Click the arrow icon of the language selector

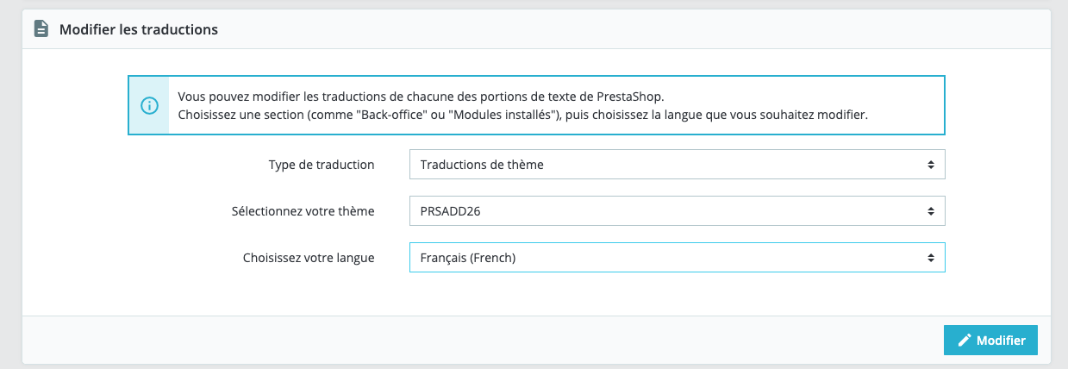[x=930, y=257]
